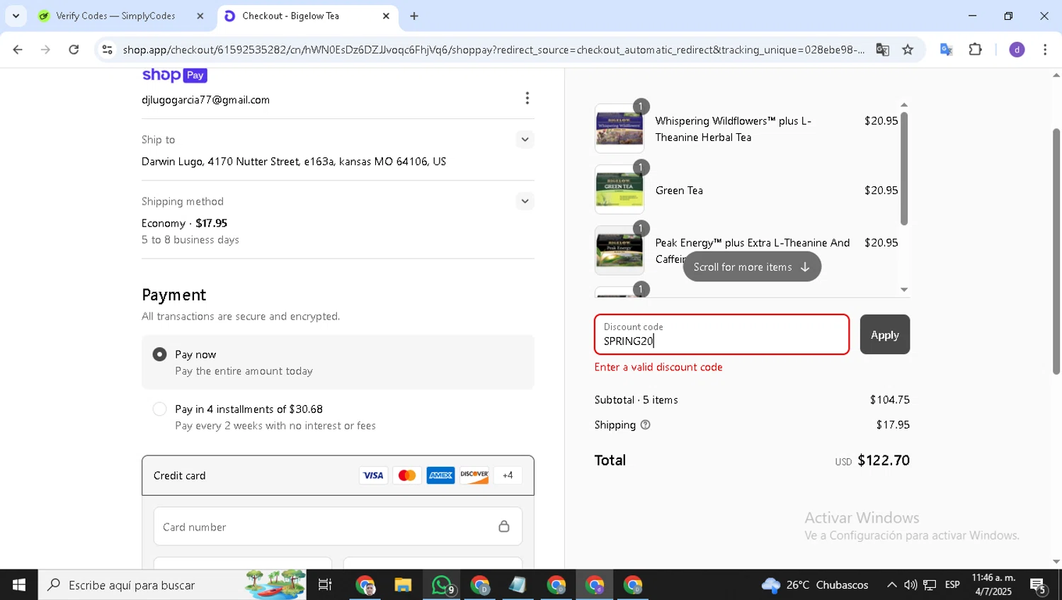This screenshot has width=1062, height=600.
Task: Click the taskbar clock showing 11:46 a. m.
Action: tap(993, 585)
